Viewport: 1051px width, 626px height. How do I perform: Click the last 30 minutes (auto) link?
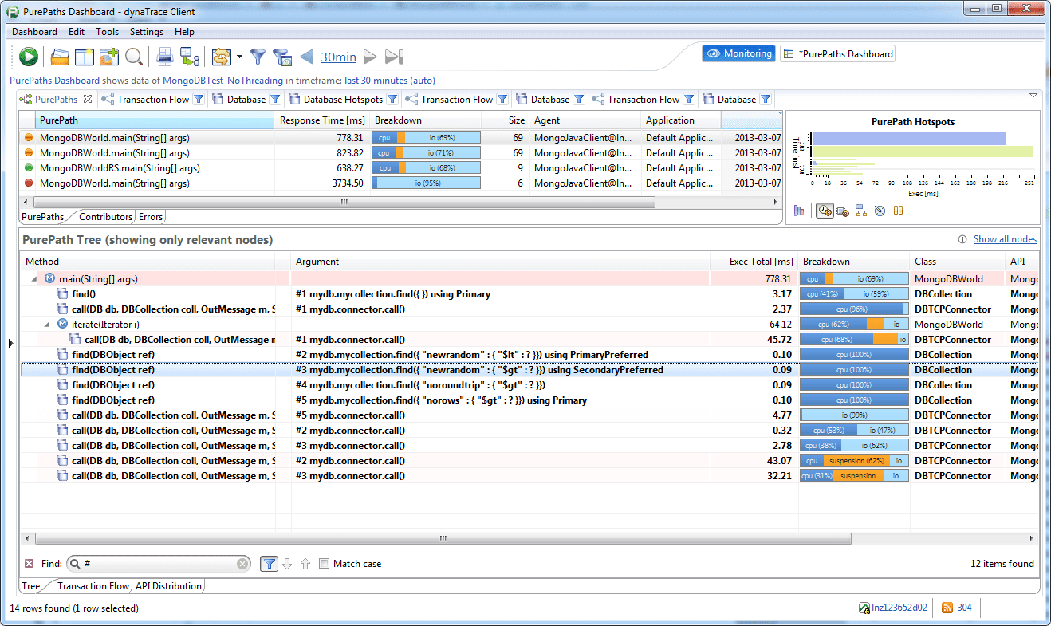click(390, 81)
